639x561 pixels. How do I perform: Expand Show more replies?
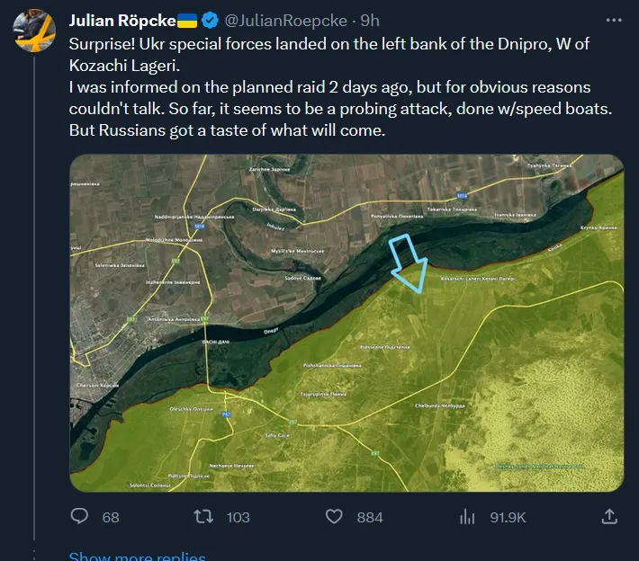(137, 557)
